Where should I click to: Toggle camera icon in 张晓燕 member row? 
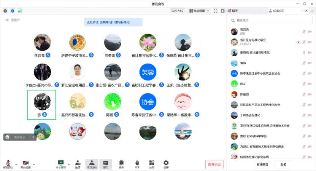click(310, 53)
